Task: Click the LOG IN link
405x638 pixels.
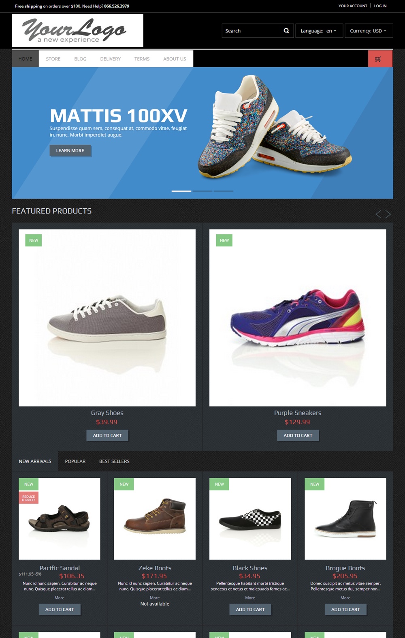Action: pyautogui.click(x=380, y=6)
